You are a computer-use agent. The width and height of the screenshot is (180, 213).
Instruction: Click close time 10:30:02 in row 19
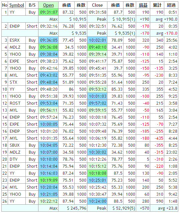(x=97, y=152)
